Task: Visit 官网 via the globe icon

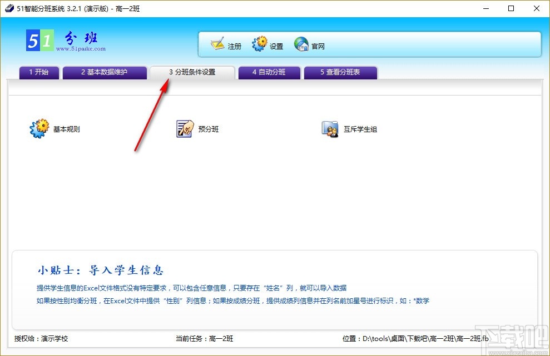Action: 310,44
